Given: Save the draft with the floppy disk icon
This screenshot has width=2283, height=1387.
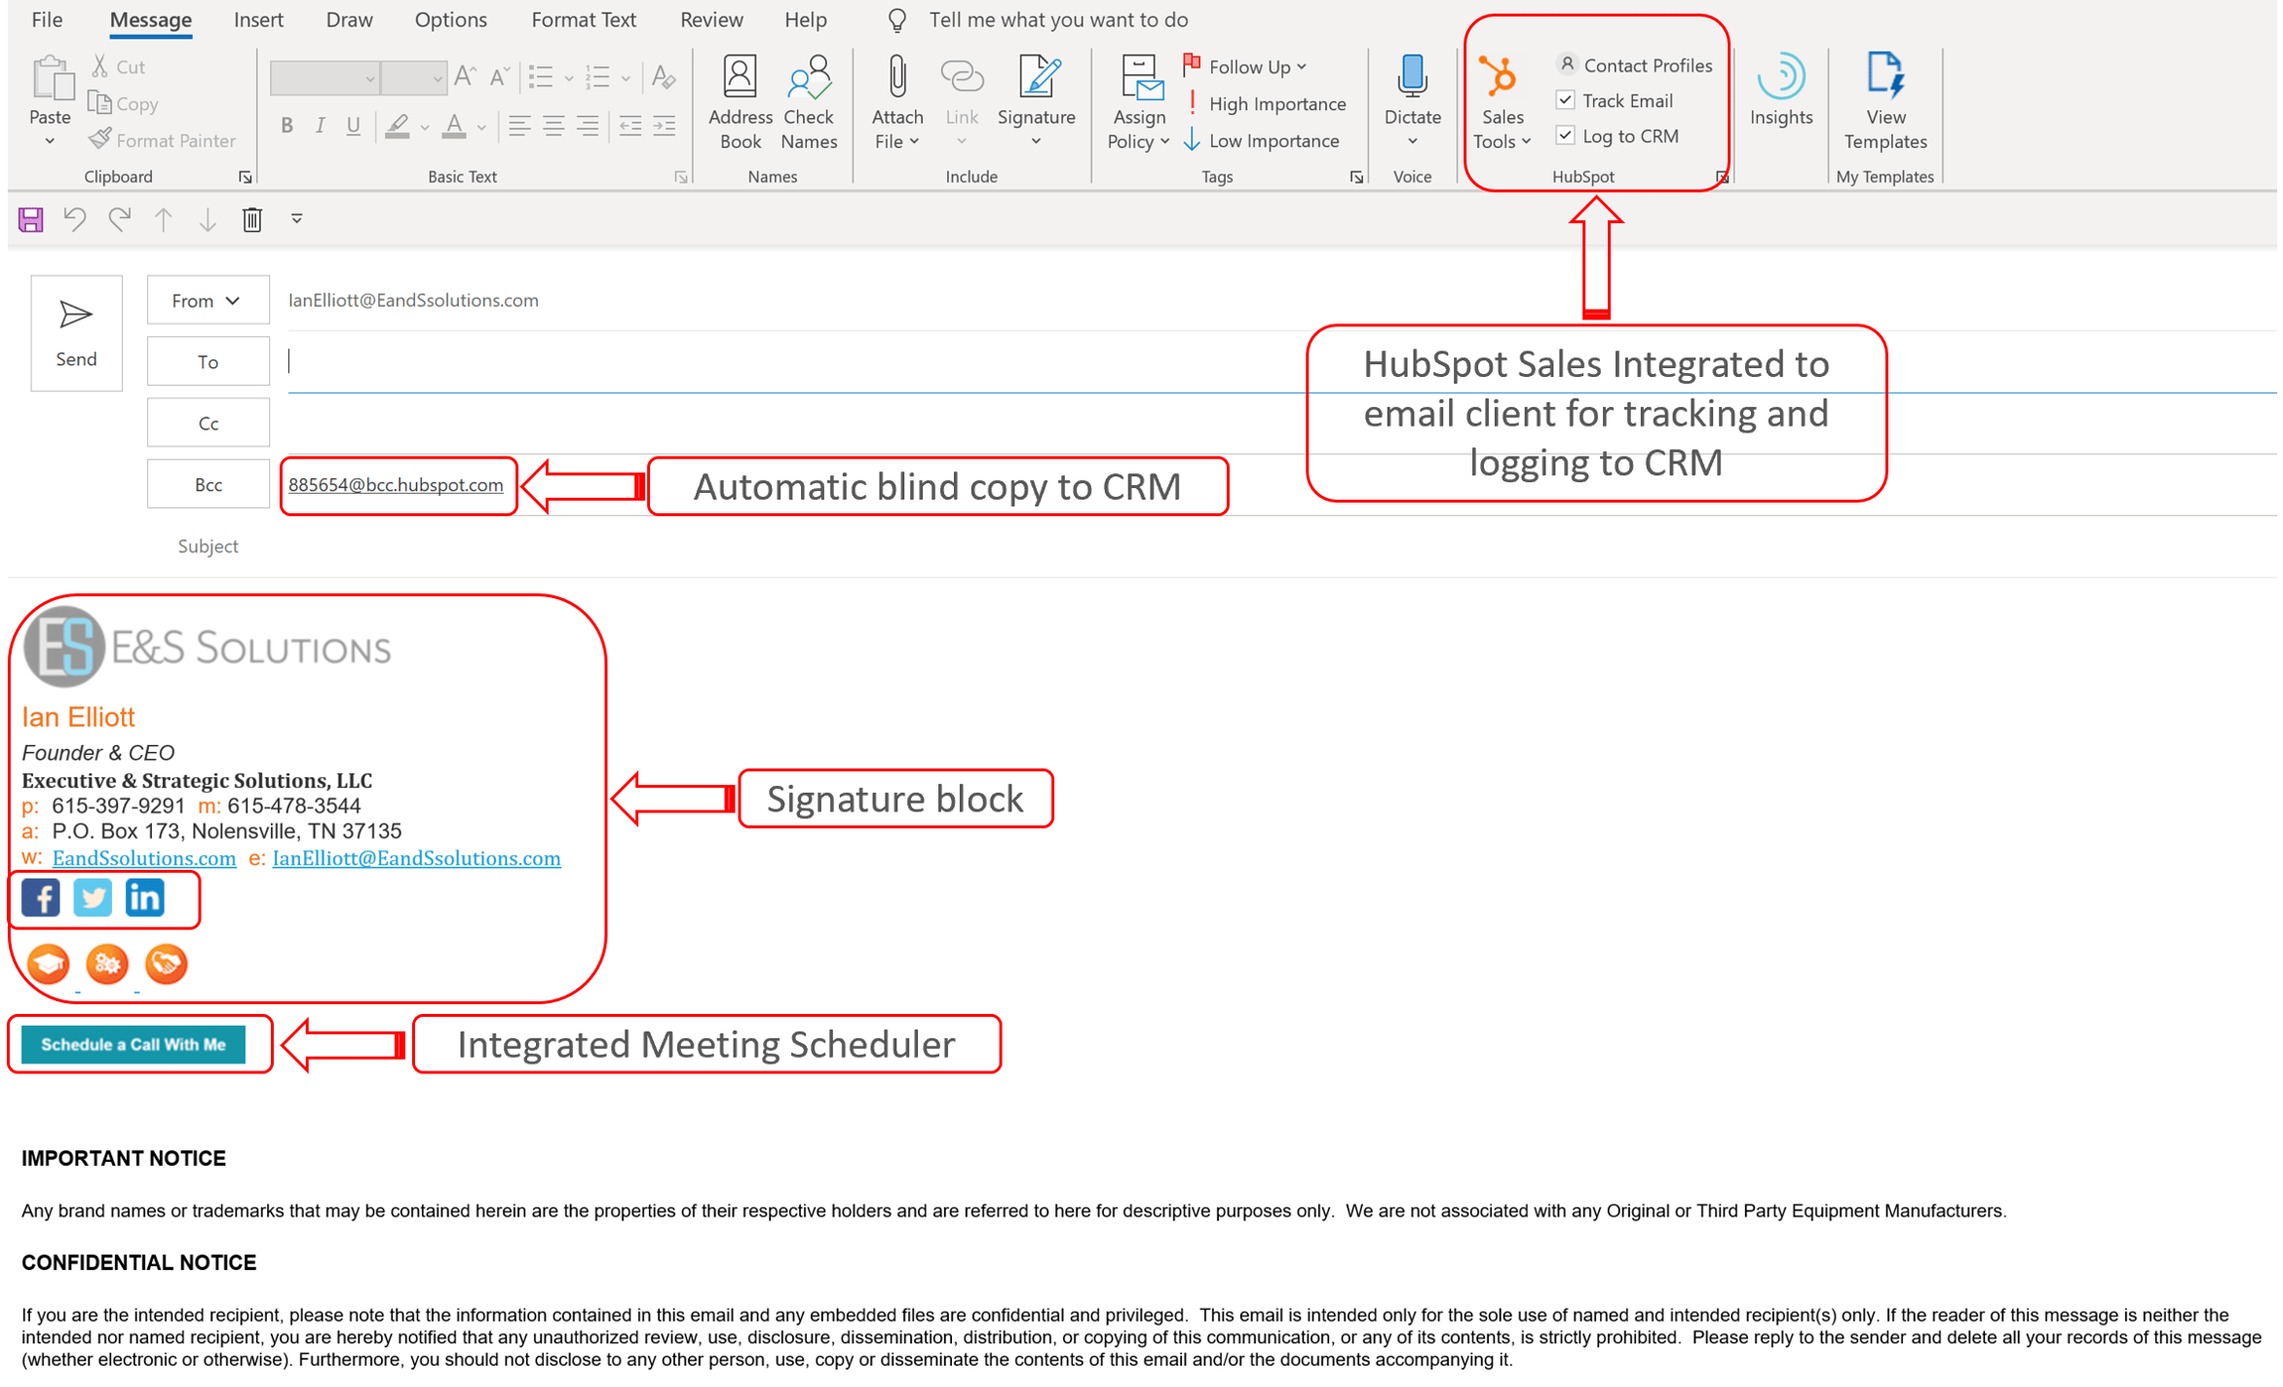Looking at the screenshot, I should (x=31, y=219).
